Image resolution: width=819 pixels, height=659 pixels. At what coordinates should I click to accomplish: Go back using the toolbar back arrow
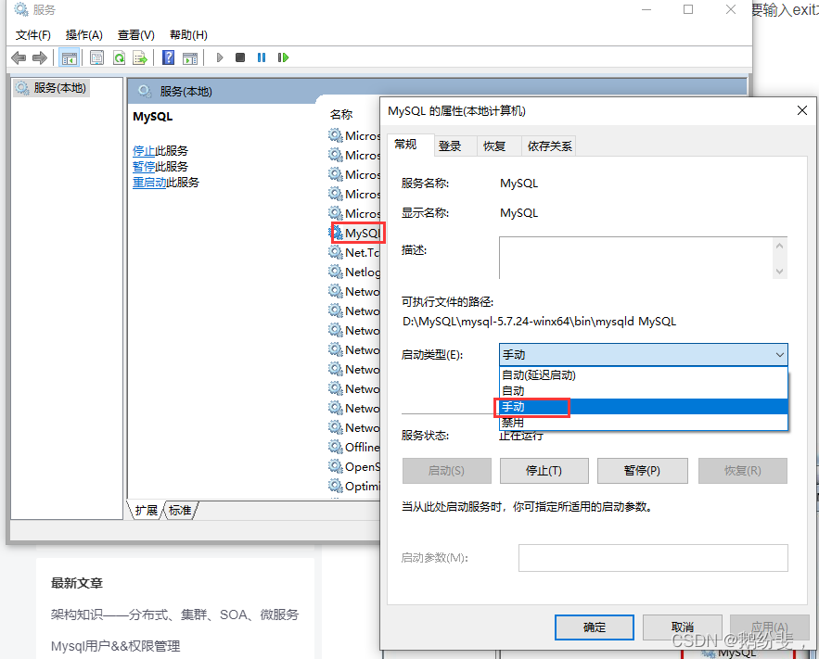coord(19,57)
